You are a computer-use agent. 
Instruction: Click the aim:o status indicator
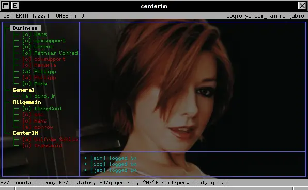coord(278,16)
